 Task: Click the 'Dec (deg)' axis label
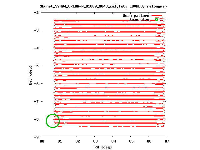click(30, 75)
